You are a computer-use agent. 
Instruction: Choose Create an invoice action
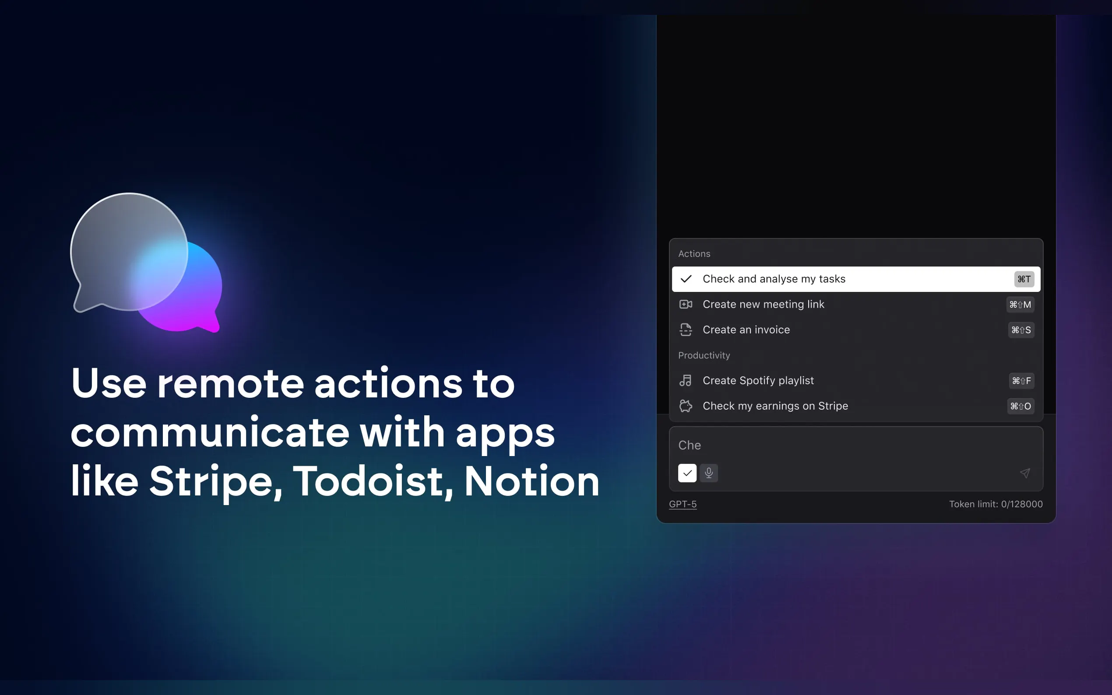coord(746,330)
